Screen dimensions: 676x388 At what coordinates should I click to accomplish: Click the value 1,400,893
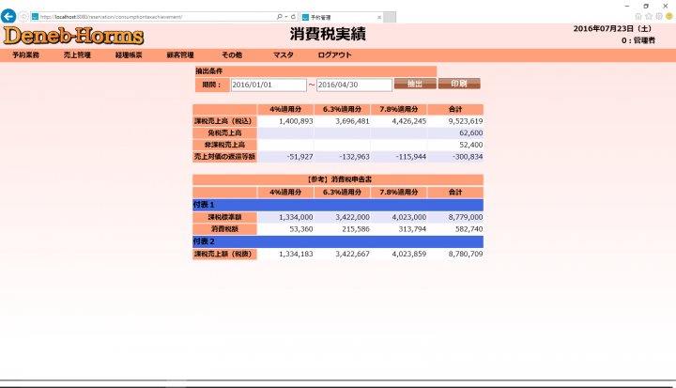[x=296, y=121]
